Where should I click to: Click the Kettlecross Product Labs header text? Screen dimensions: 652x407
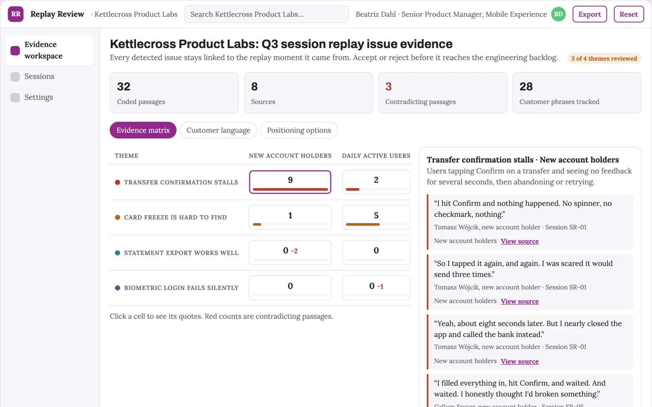click(136, 14)
